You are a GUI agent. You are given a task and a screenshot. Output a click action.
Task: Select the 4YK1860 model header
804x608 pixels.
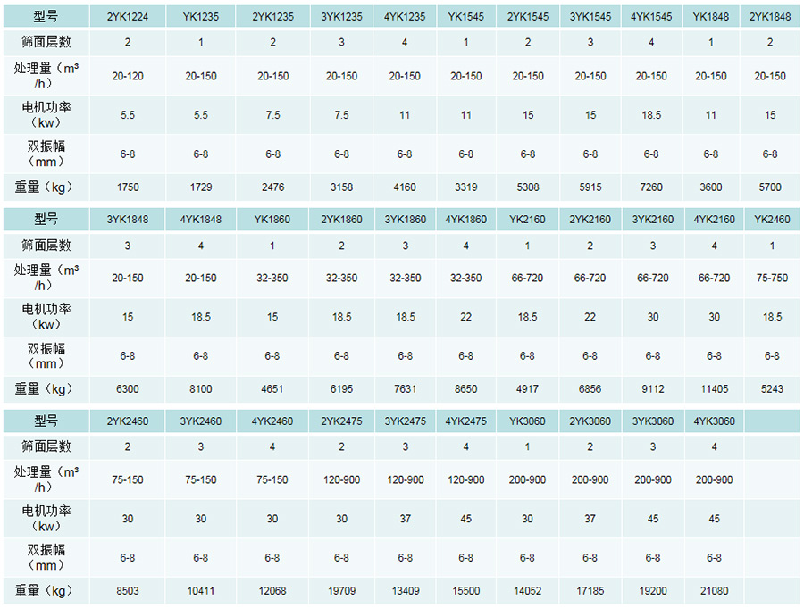pyautogui.click(x=465, y=219)
